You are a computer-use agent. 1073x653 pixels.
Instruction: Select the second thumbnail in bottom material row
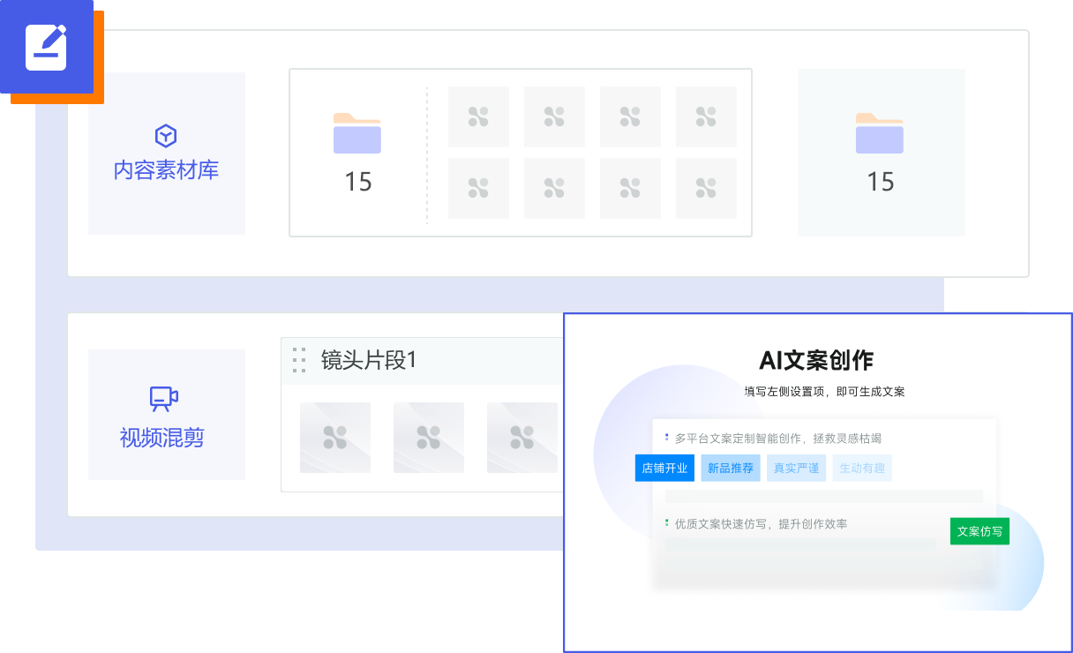(x=554, y=188)
